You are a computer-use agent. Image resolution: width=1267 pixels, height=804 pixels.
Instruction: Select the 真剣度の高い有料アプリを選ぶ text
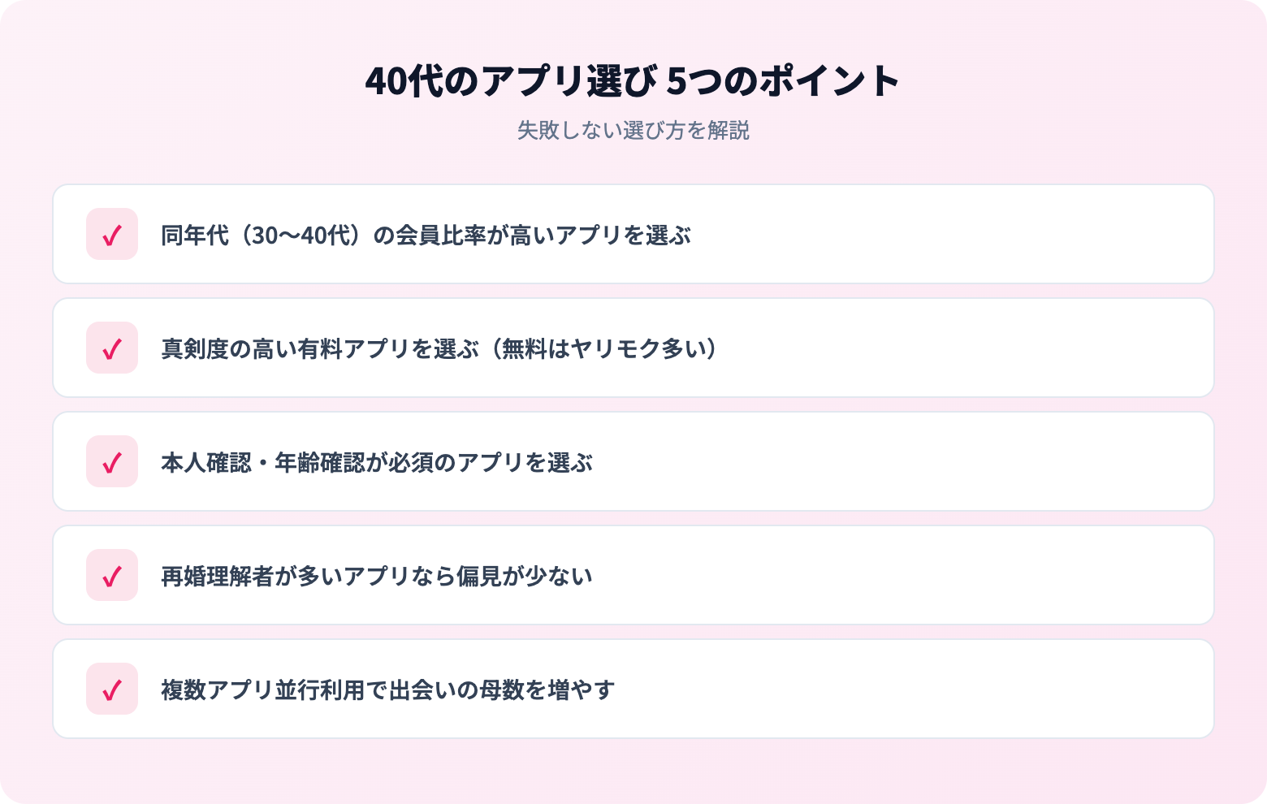pyautogui.click(x=320, y=349)
